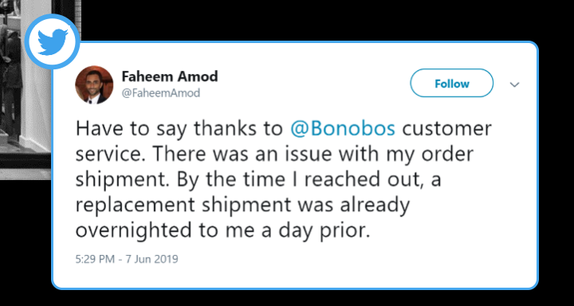Click the Faheem Amod display name
This screenshot has height=306, width=574.
click(170, 76)
